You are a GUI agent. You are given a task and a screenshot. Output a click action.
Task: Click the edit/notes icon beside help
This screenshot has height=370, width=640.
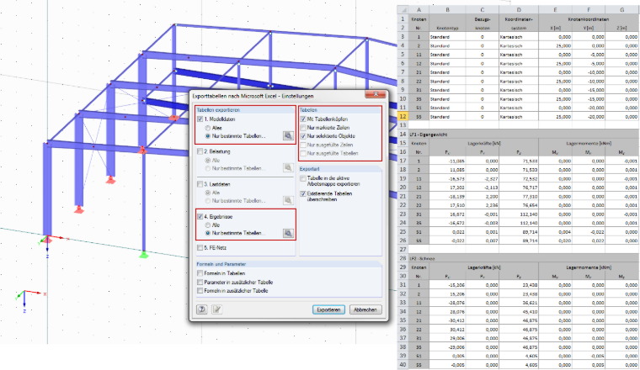(216, 309)
